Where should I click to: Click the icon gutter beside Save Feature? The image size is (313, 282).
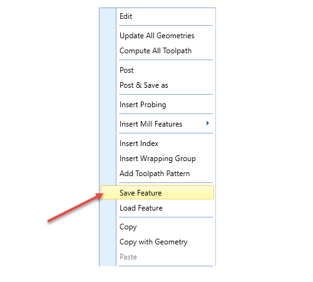click(108, 192)
